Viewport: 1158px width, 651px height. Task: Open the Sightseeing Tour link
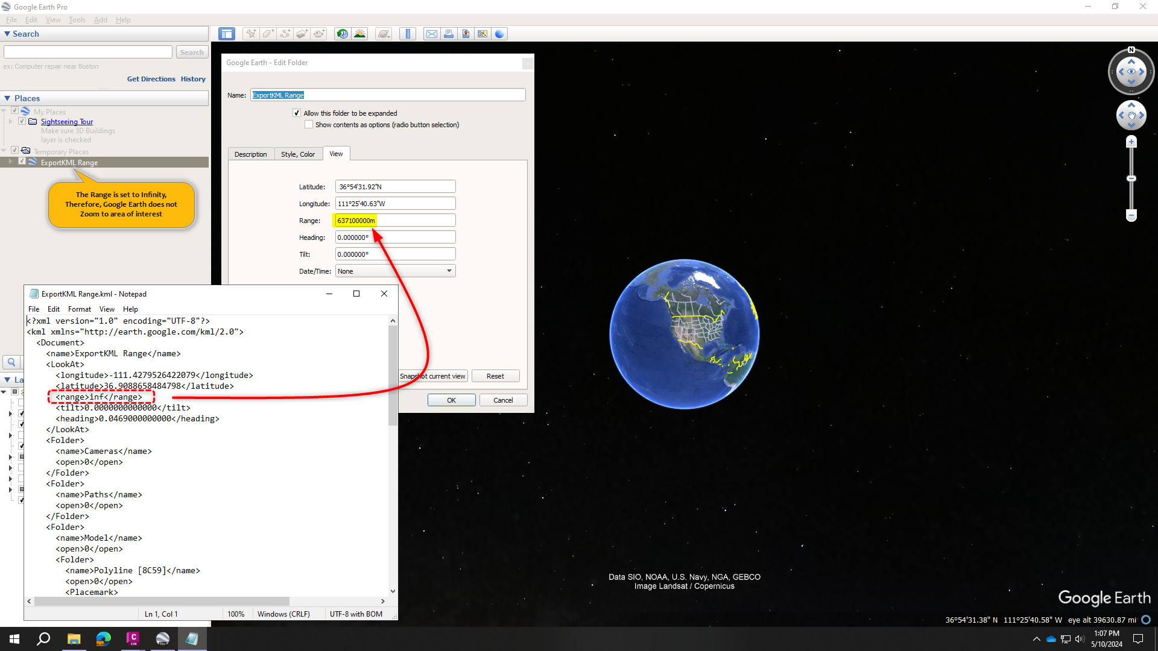[x=66, y=121]
